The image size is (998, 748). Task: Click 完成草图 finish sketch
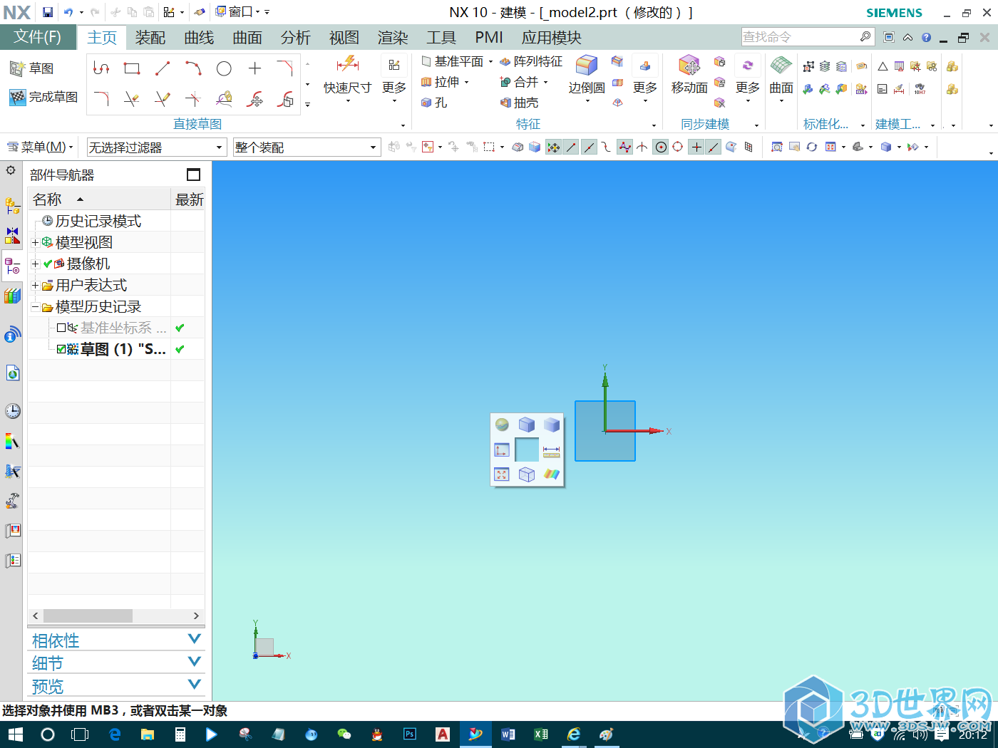click(43, 97)
